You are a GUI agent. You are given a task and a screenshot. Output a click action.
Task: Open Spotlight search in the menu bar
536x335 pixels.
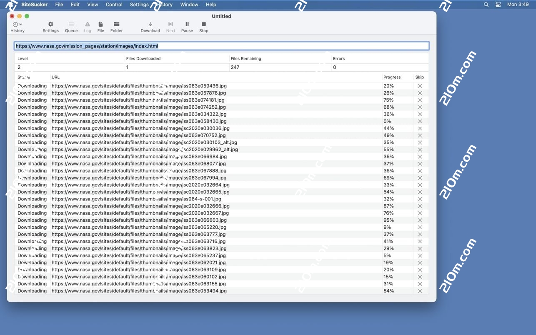coord(486,5)
